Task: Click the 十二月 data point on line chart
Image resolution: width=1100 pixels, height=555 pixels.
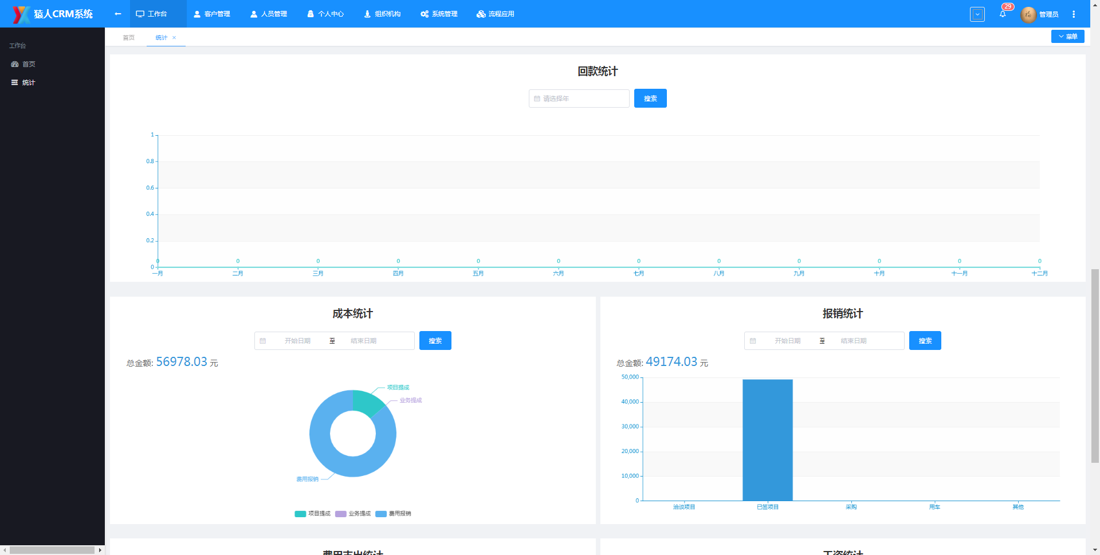Action: (1040, 267)
